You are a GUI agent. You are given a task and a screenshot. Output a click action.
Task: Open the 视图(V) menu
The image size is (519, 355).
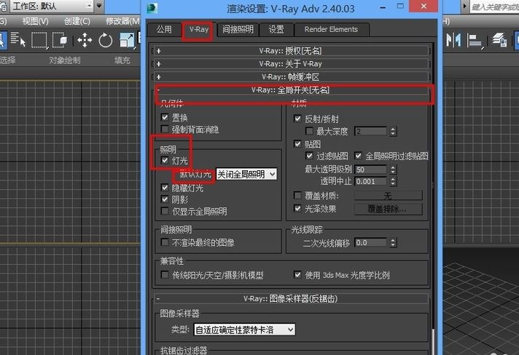[x=36, y=21]
